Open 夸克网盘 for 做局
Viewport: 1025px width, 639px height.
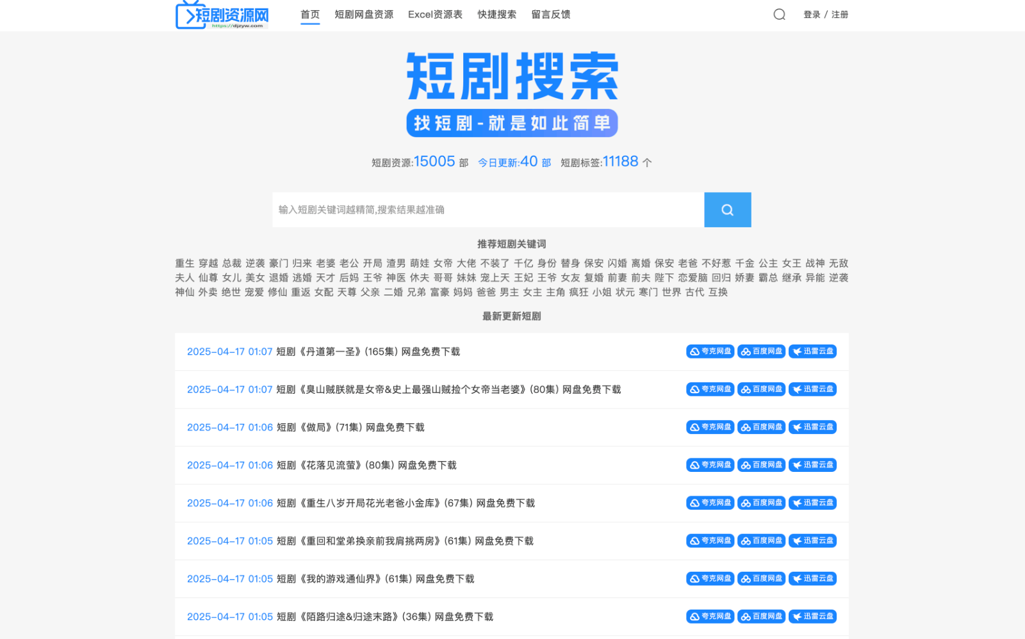click(x=710, y=426)
